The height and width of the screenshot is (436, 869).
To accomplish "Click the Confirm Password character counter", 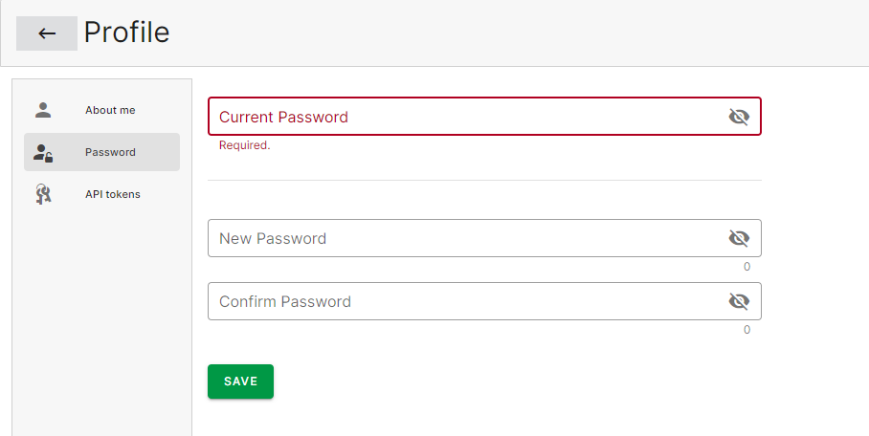I will coord(746,330).
